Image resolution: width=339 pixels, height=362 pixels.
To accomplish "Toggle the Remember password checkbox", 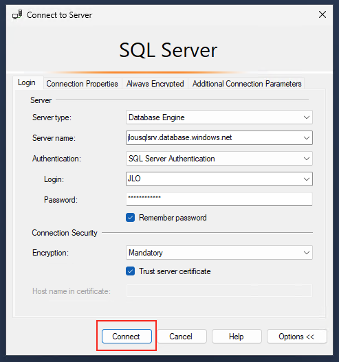I will pos(131,218).
